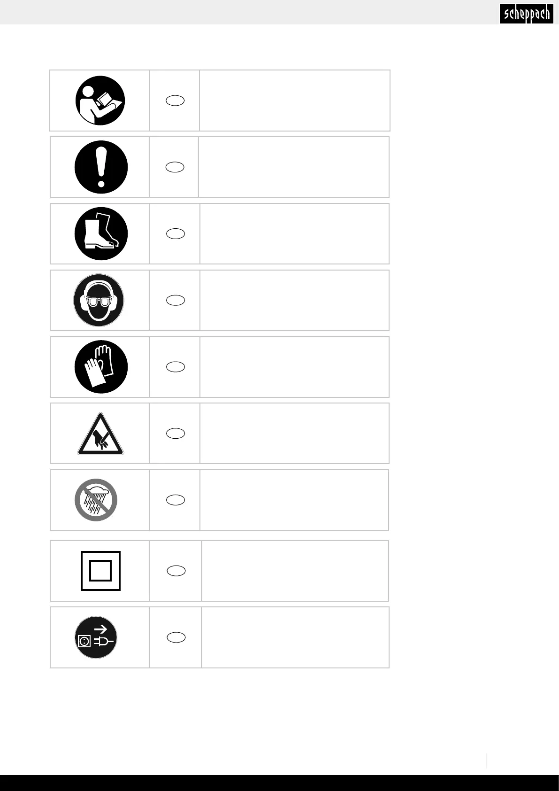The height and width of the screenshot is (791, 559).
Task: Click the oval next to the unplug symbol
Action: [176, 637]
